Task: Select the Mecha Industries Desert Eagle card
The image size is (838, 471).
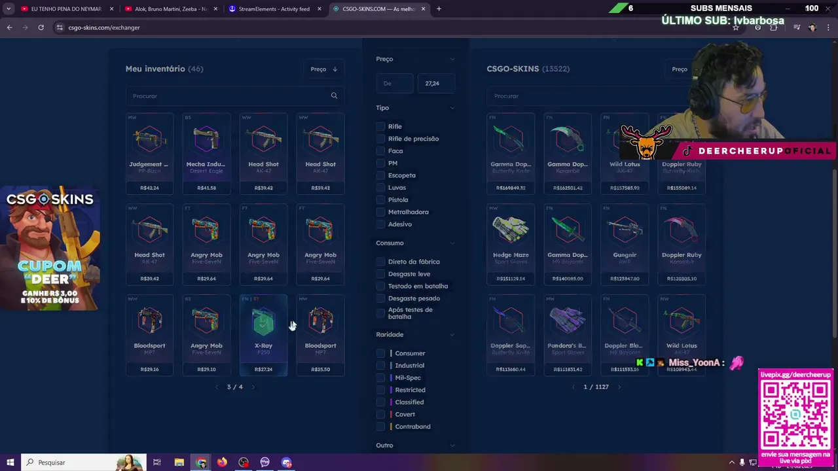Action: [x=206, y=154]
